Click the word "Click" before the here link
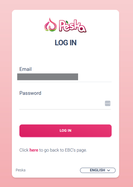133x187 pixels. coord(24,150)
